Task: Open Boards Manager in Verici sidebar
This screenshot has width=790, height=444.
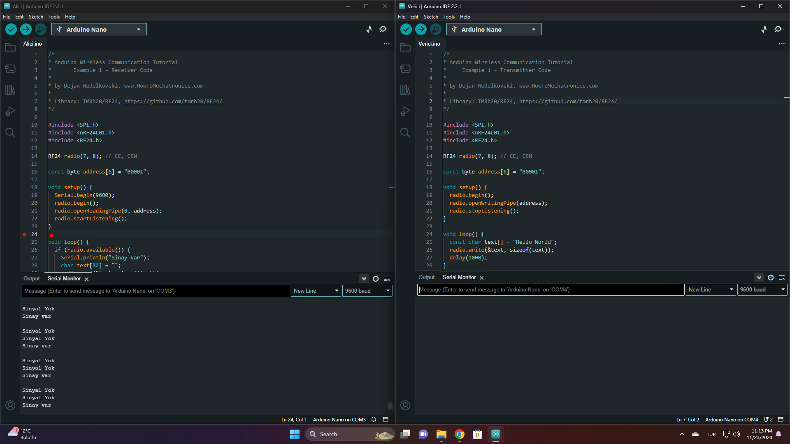Action: click(x=405, y=69)
